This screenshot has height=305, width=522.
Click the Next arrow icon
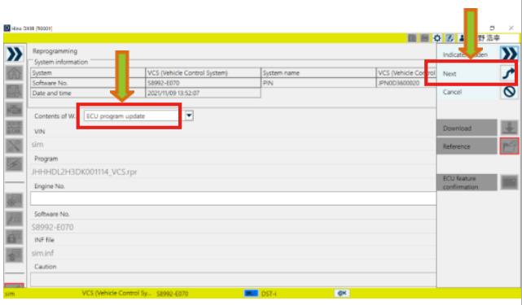click(x=508, y=73)
